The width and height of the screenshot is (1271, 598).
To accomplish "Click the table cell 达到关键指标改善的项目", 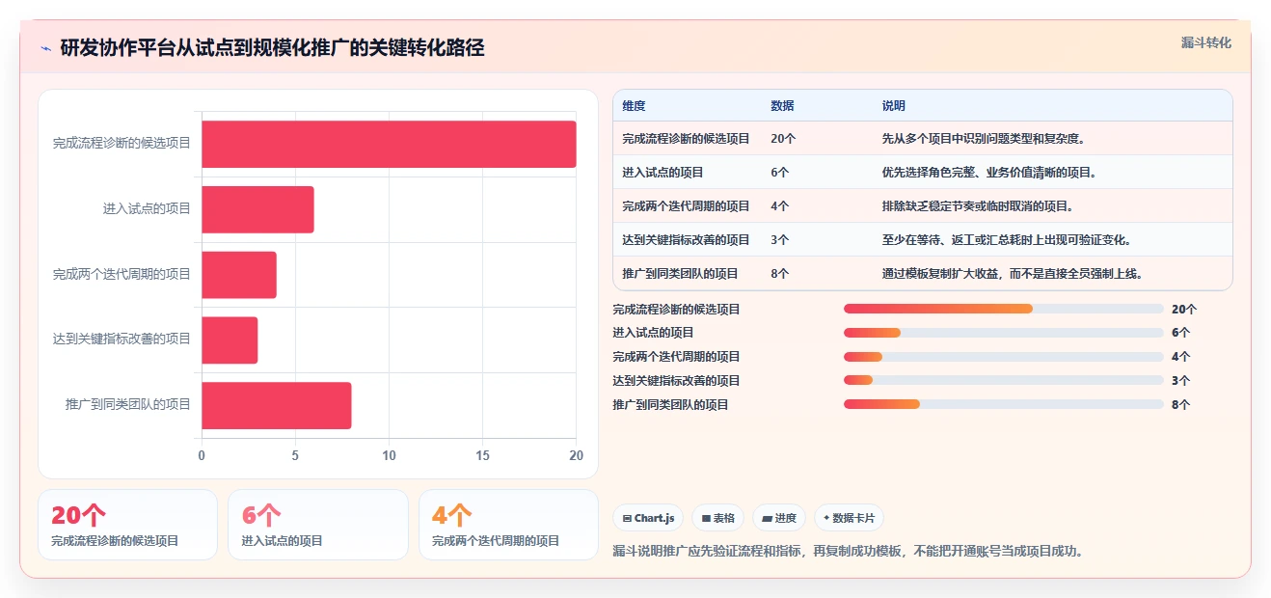I will pos(687,240).
